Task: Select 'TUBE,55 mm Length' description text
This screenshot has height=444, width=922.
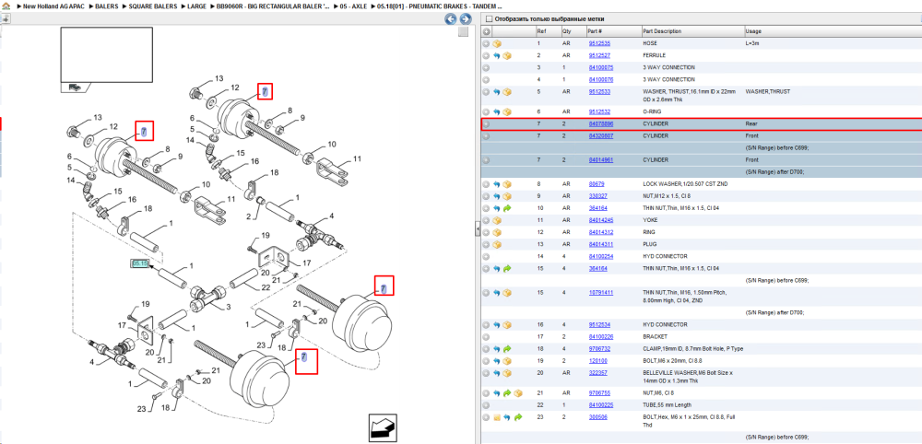Action: pos(668,405)
